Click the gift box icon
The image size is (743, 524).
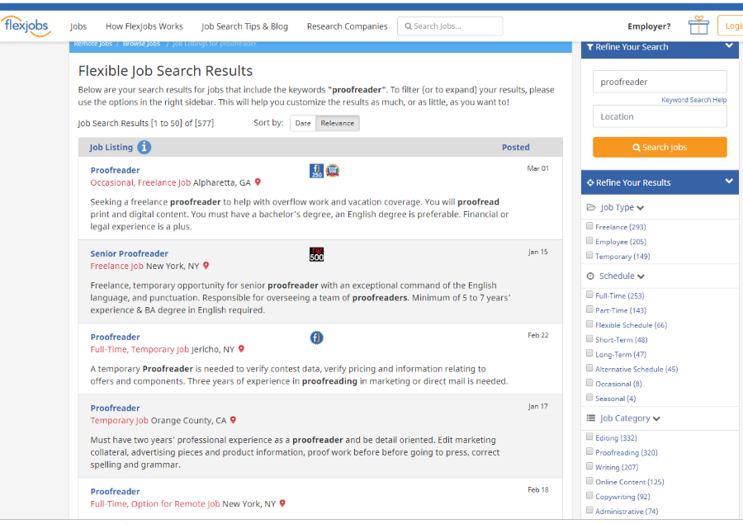pos(698,26)
